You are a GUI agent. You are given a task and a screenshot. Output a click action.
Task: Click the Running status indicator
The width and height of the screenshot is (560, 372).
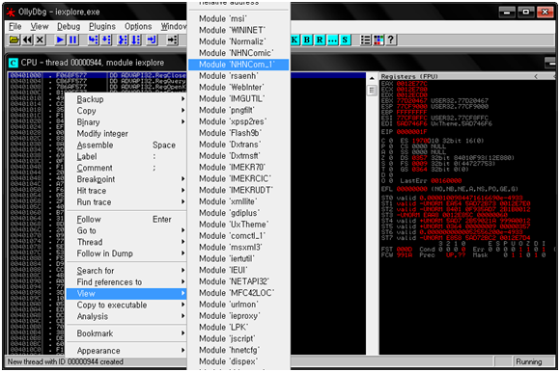tap(529, 362)
